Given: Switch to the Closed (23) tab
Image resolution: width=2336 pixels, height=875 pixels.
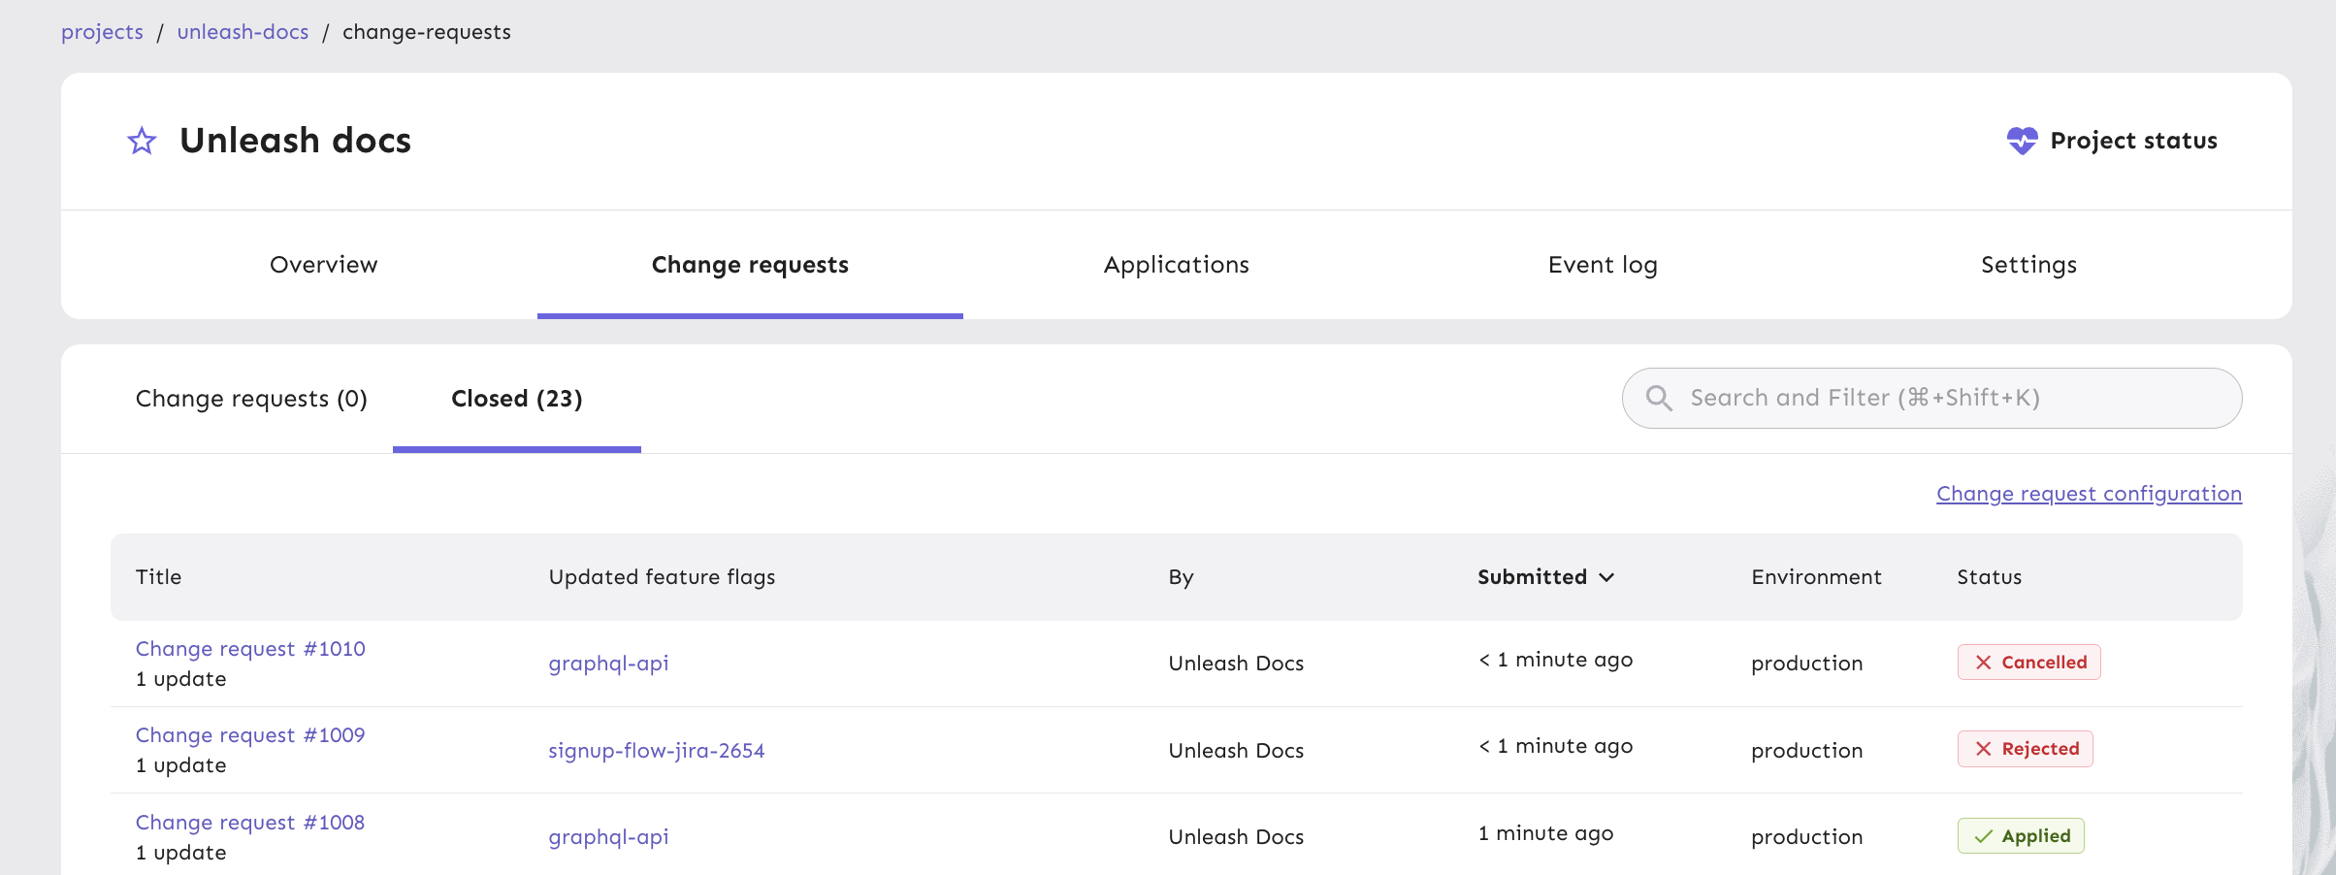Looking at the screenshot, I should [x=516, y=398].
